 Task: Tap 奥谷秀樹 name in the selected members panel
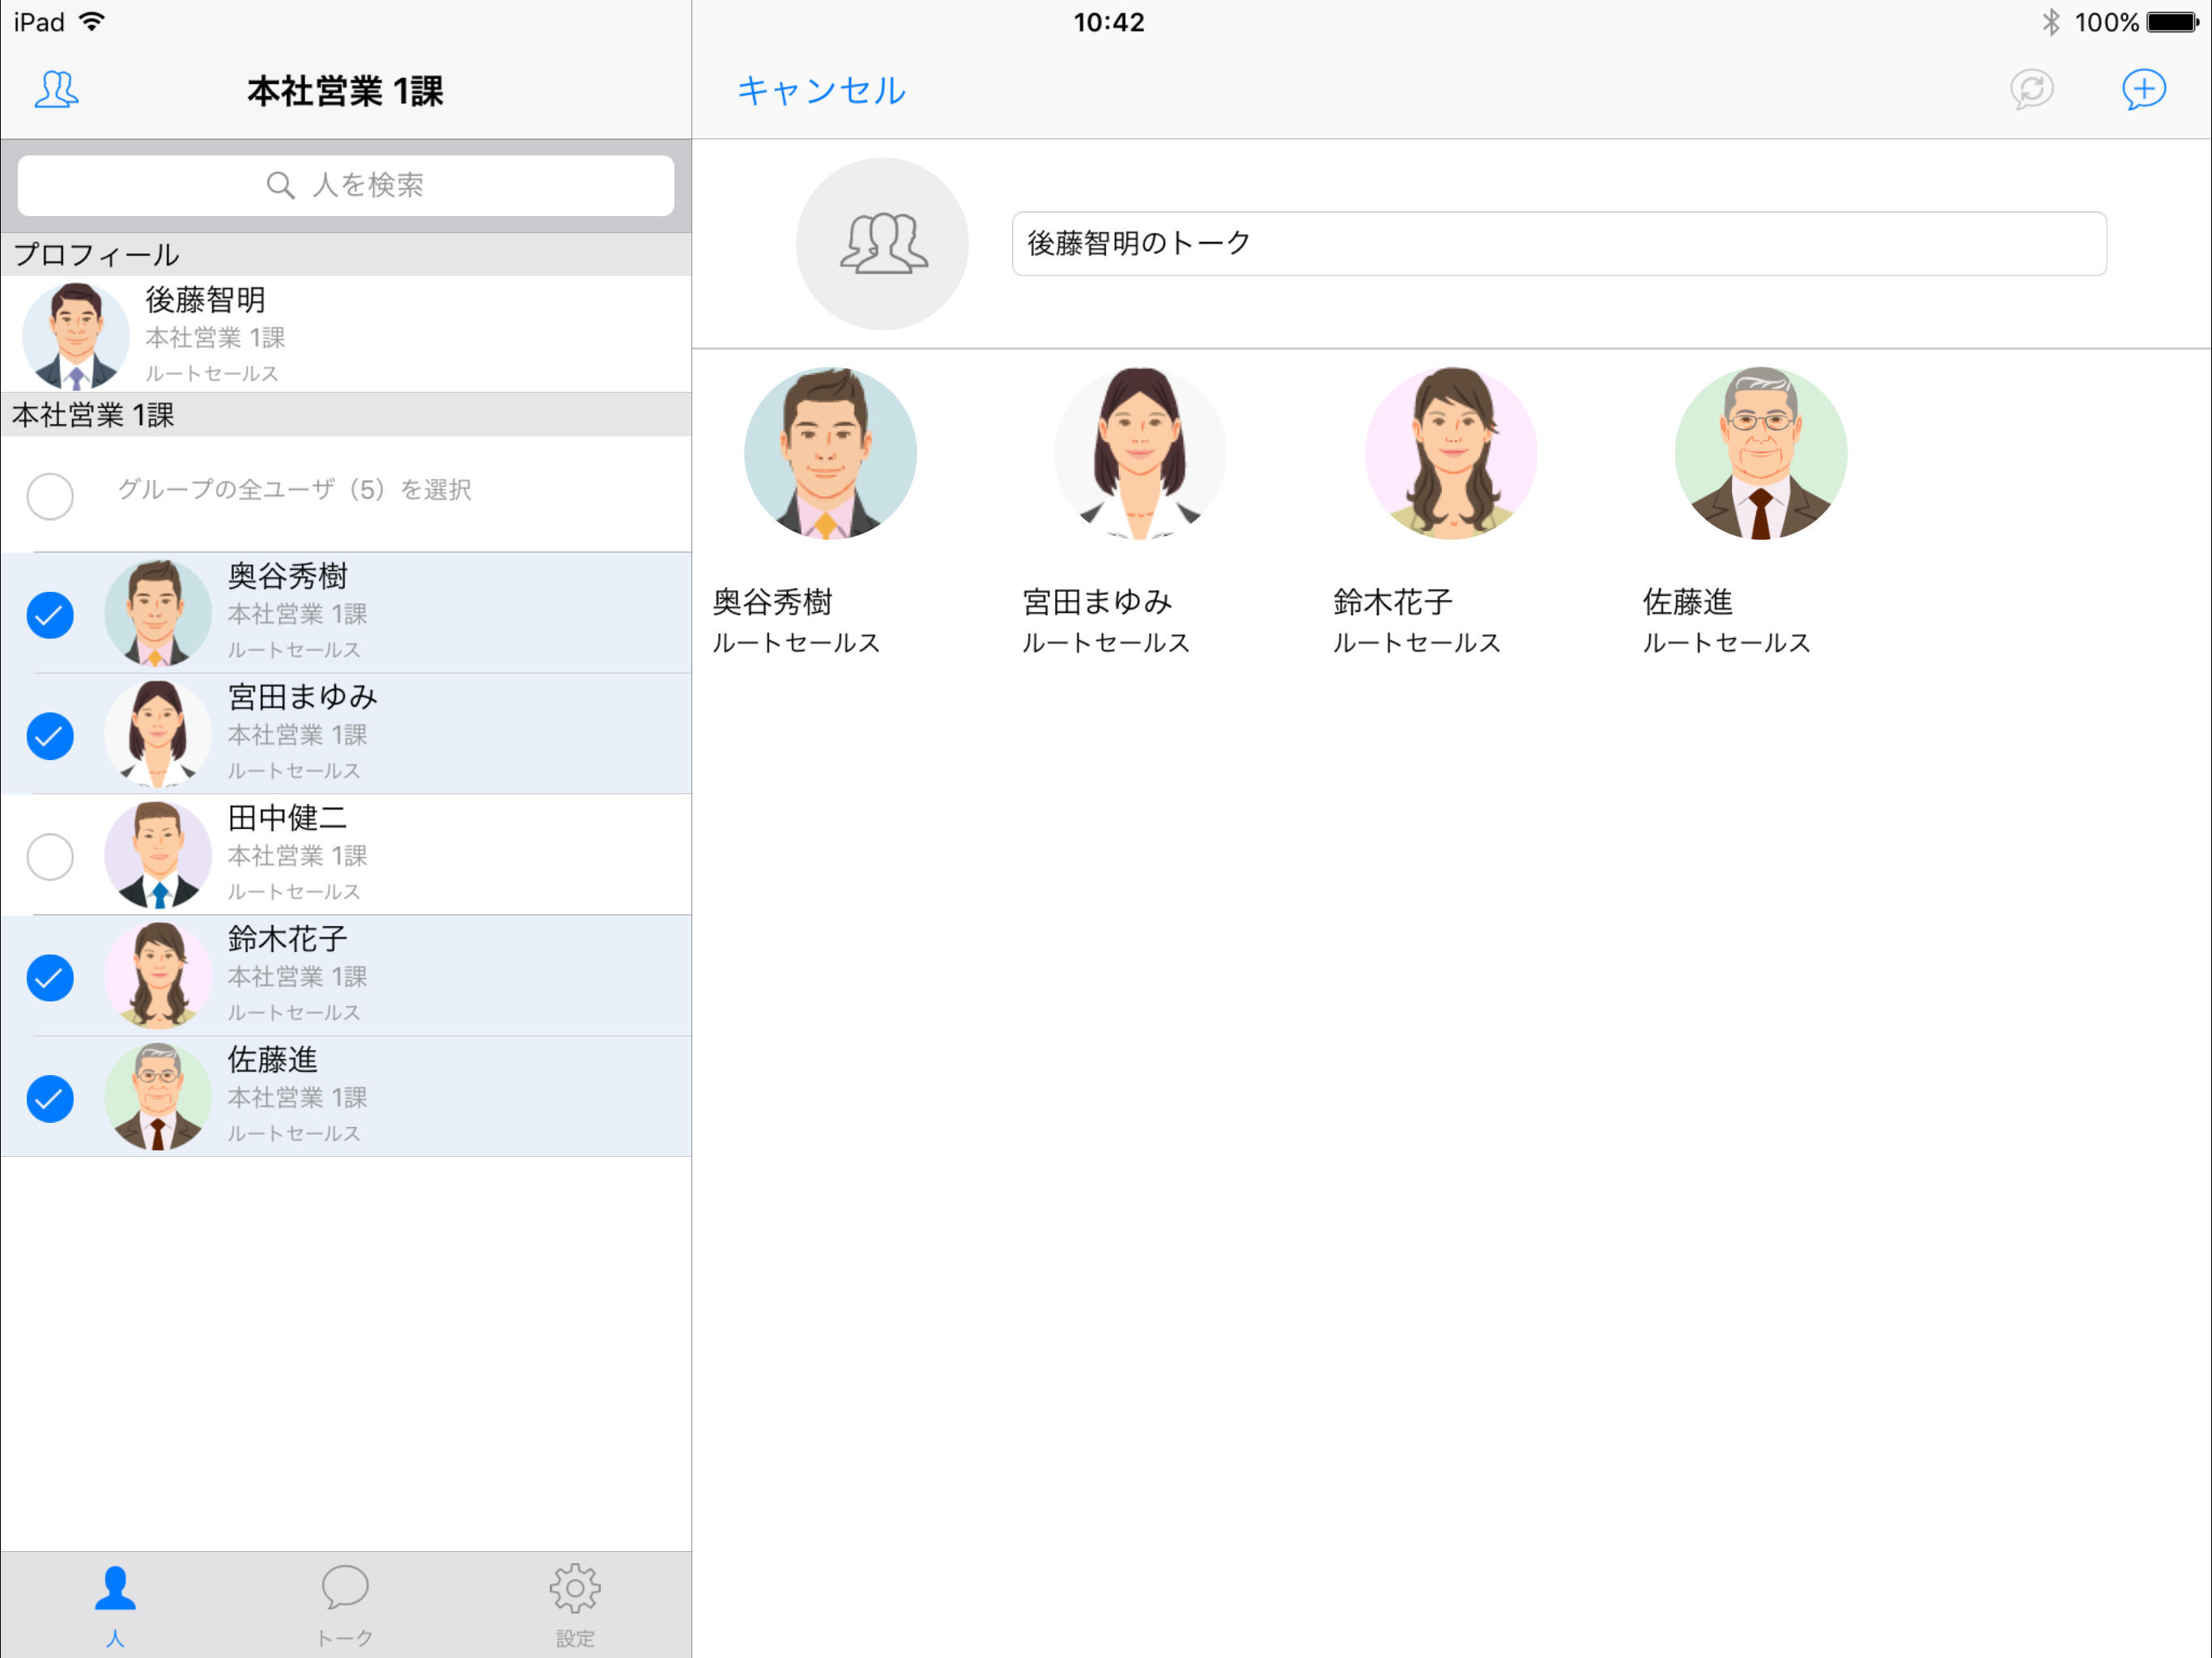(772, 602)
